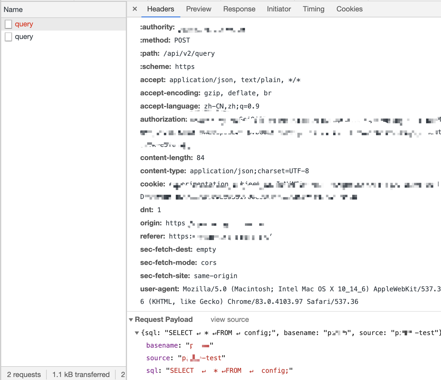This screenshot has width=441, height=380.
Task: Click the referer header line
Action: pyautogui.click(x=206, y=236)
